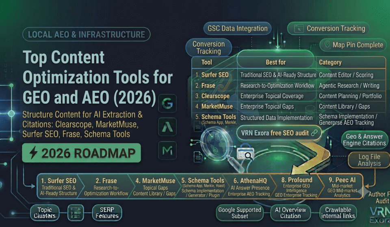
Task: Click the Google Supported Subset pill
Action: pos(240,213)
